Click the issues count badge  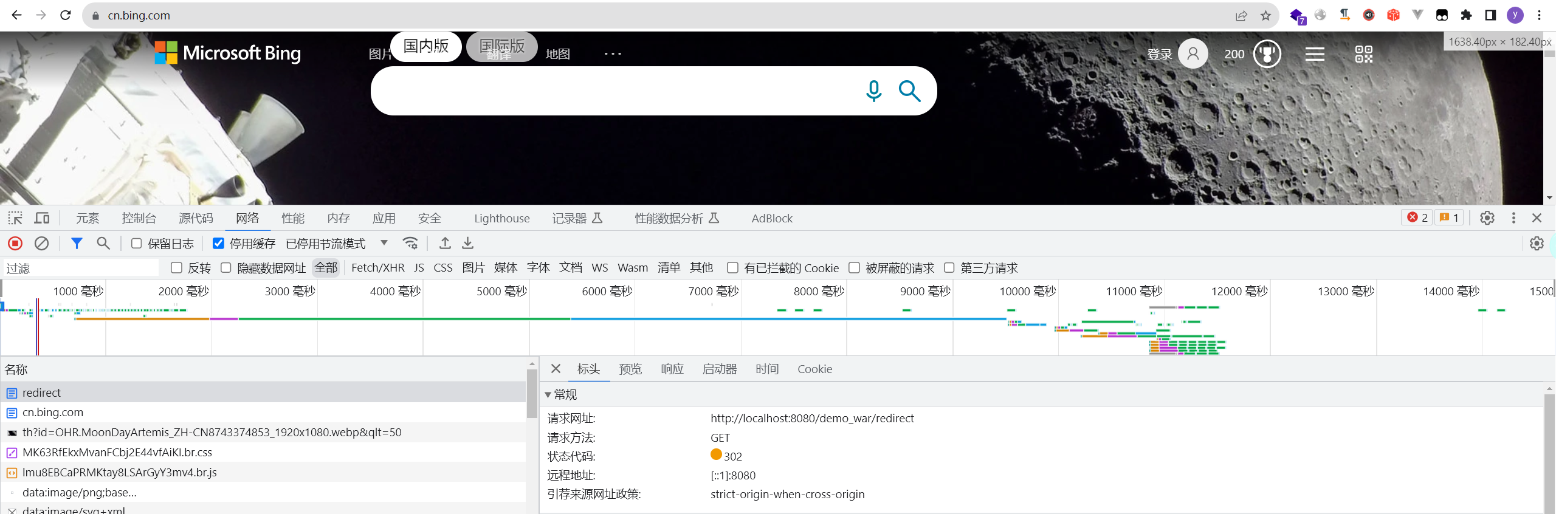tap(1450, 218)
